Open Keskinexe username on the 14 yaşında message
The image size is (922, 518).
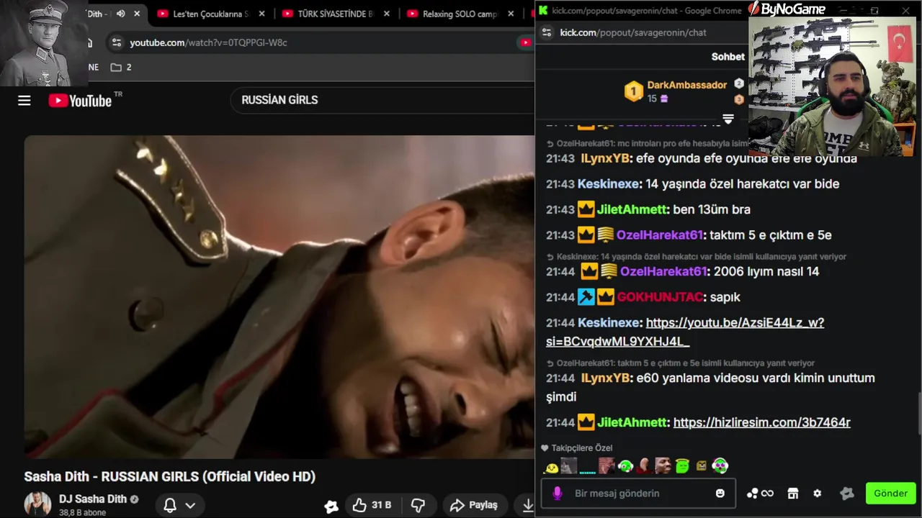coord(609,184)
